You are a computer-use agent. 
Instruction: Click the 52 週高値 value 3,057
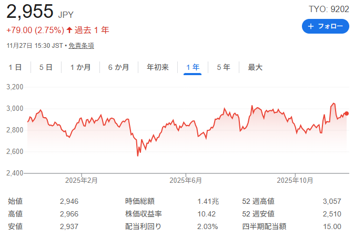pos(331,201)
